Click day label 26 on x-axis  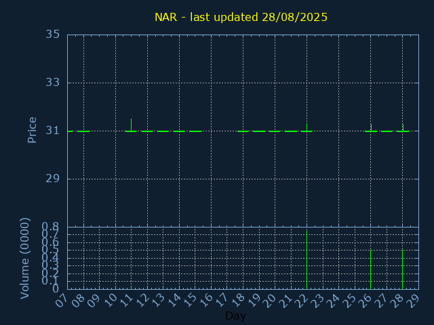pyautogui.click(x=365, y=301)
